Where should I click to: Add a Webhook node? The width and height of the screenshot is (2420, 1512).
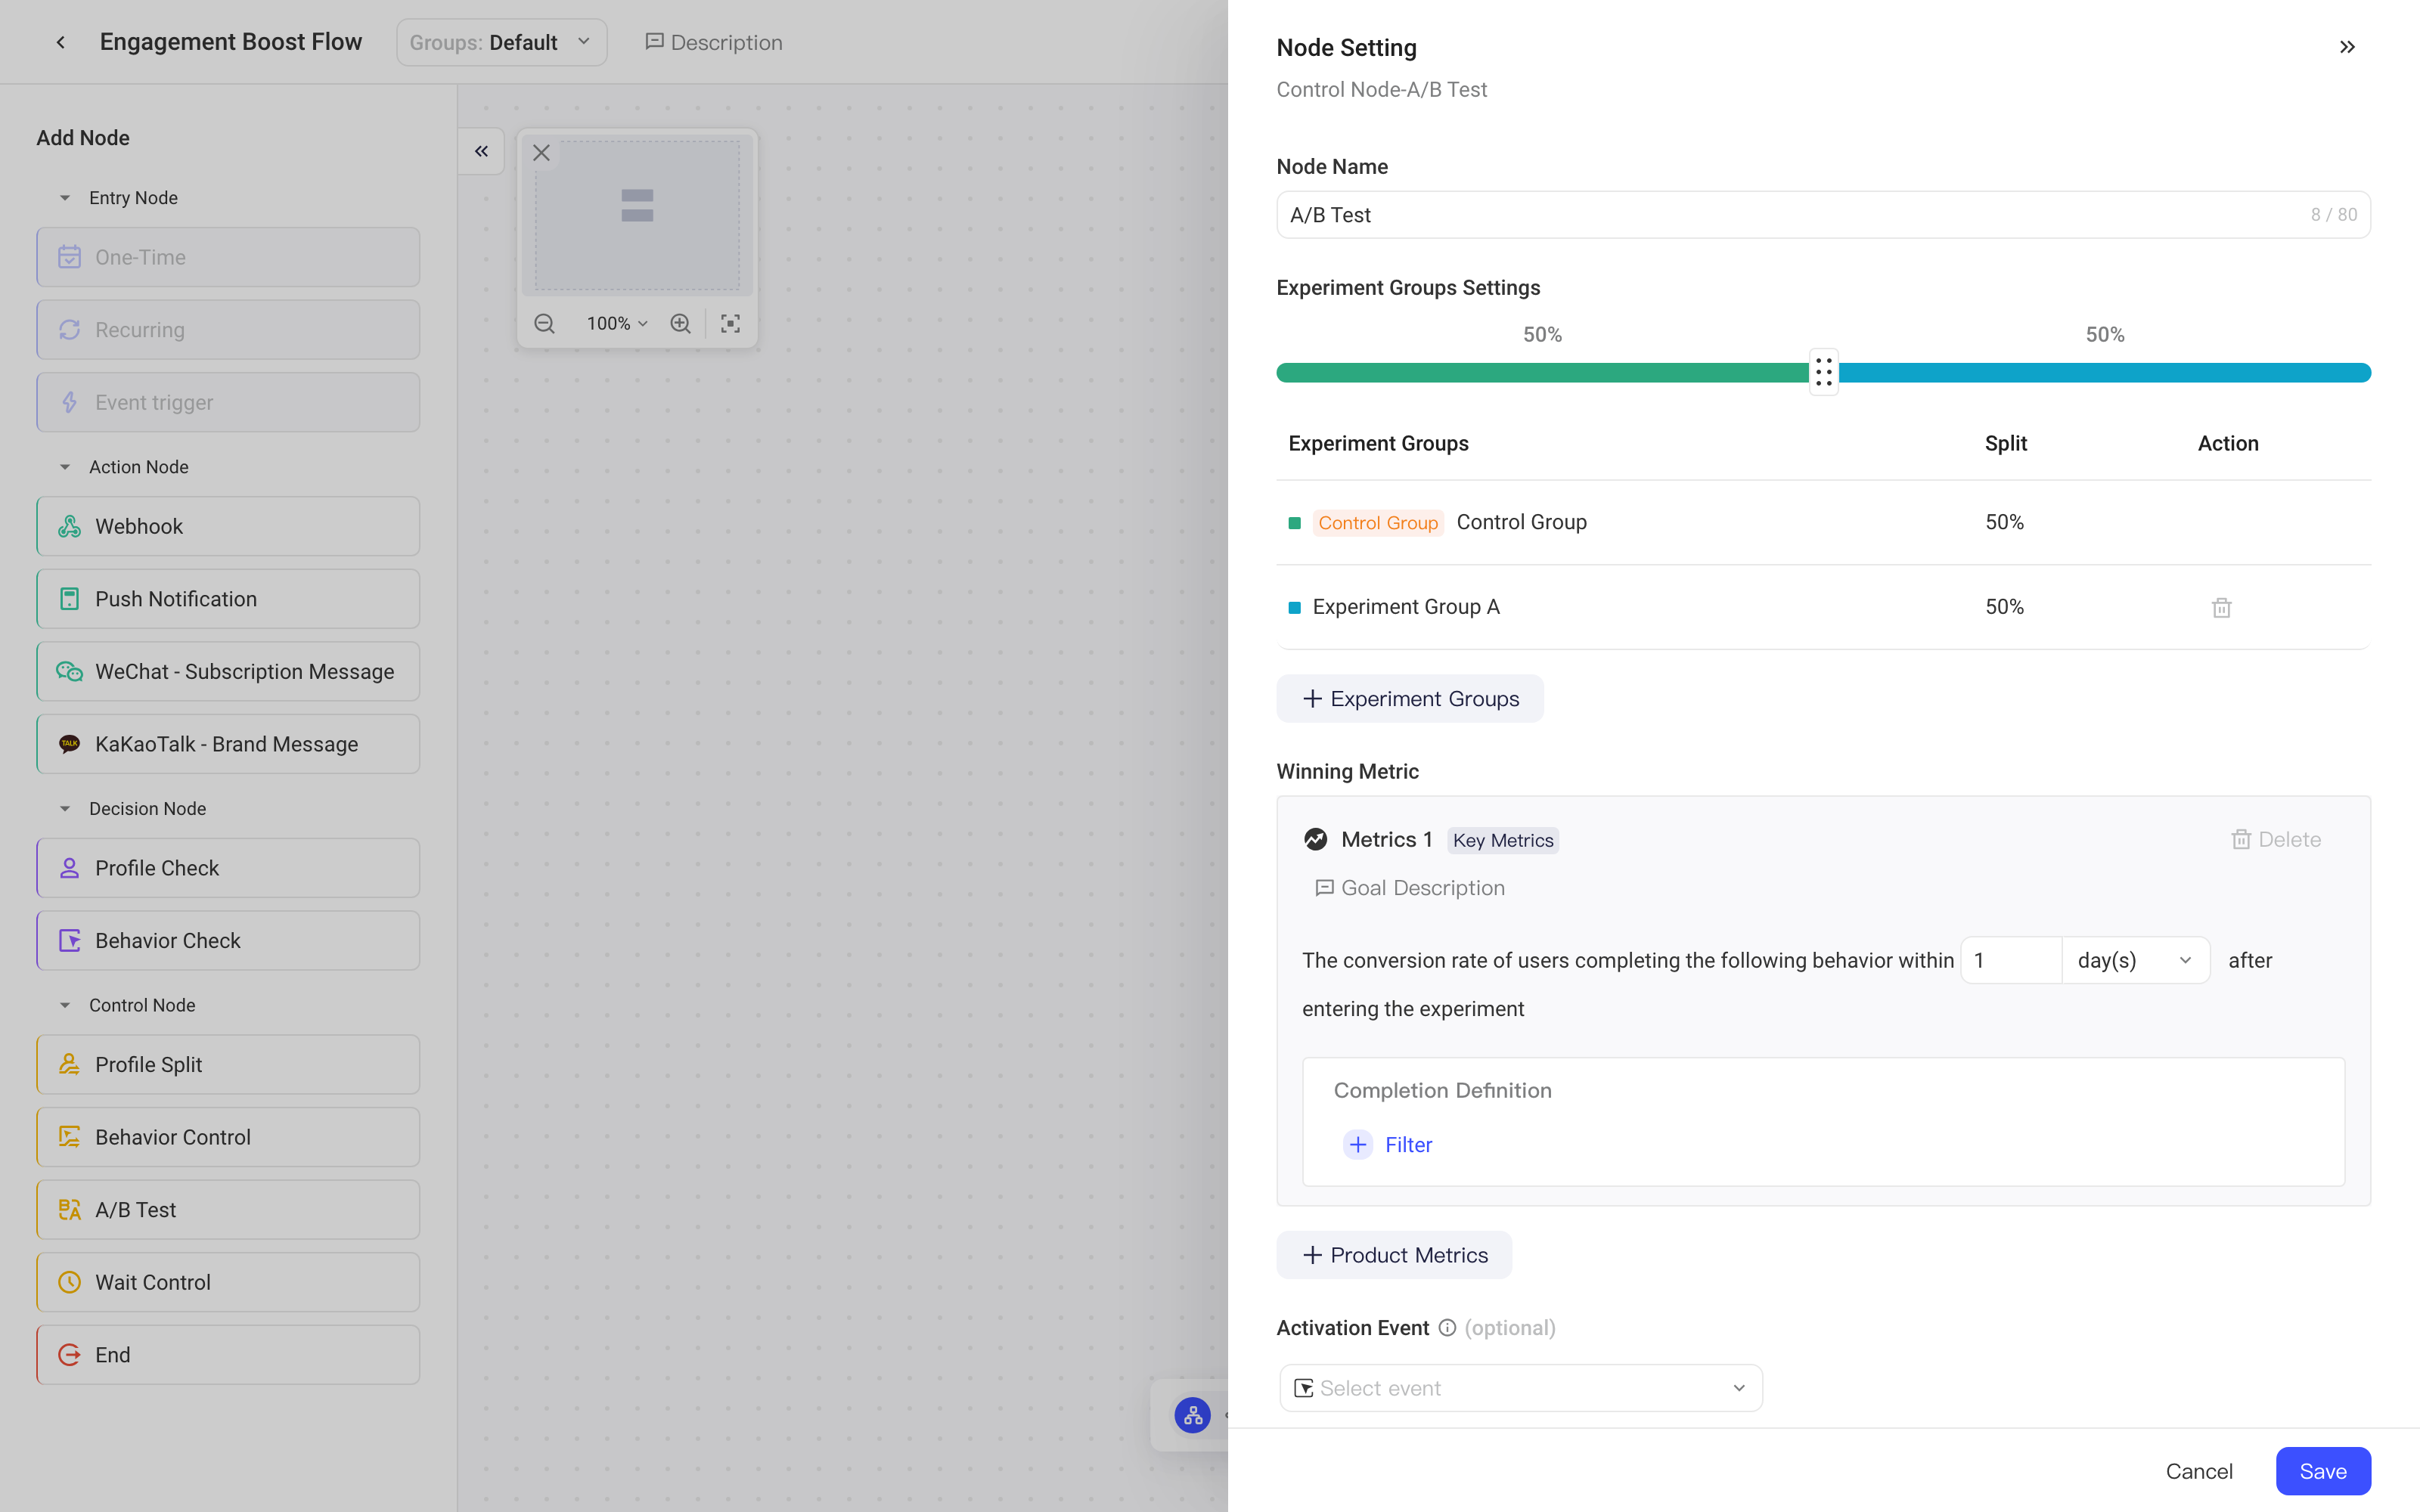point(228,526)
